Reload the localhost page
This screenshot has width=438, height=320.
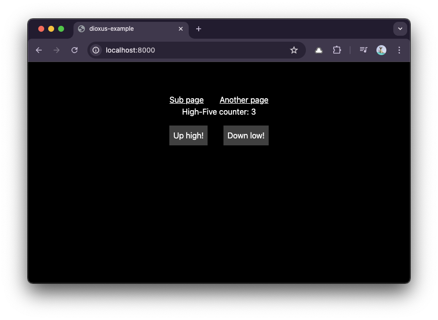[x=74, y=50]
